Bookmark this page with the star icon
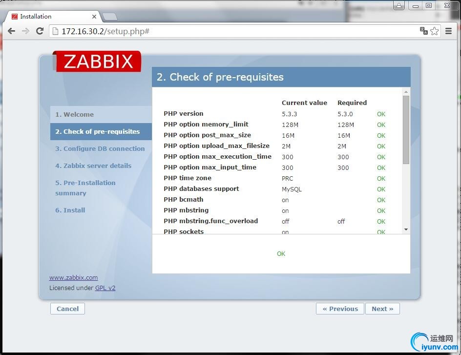This screenshot has height=355, width=461. [435, 31]
